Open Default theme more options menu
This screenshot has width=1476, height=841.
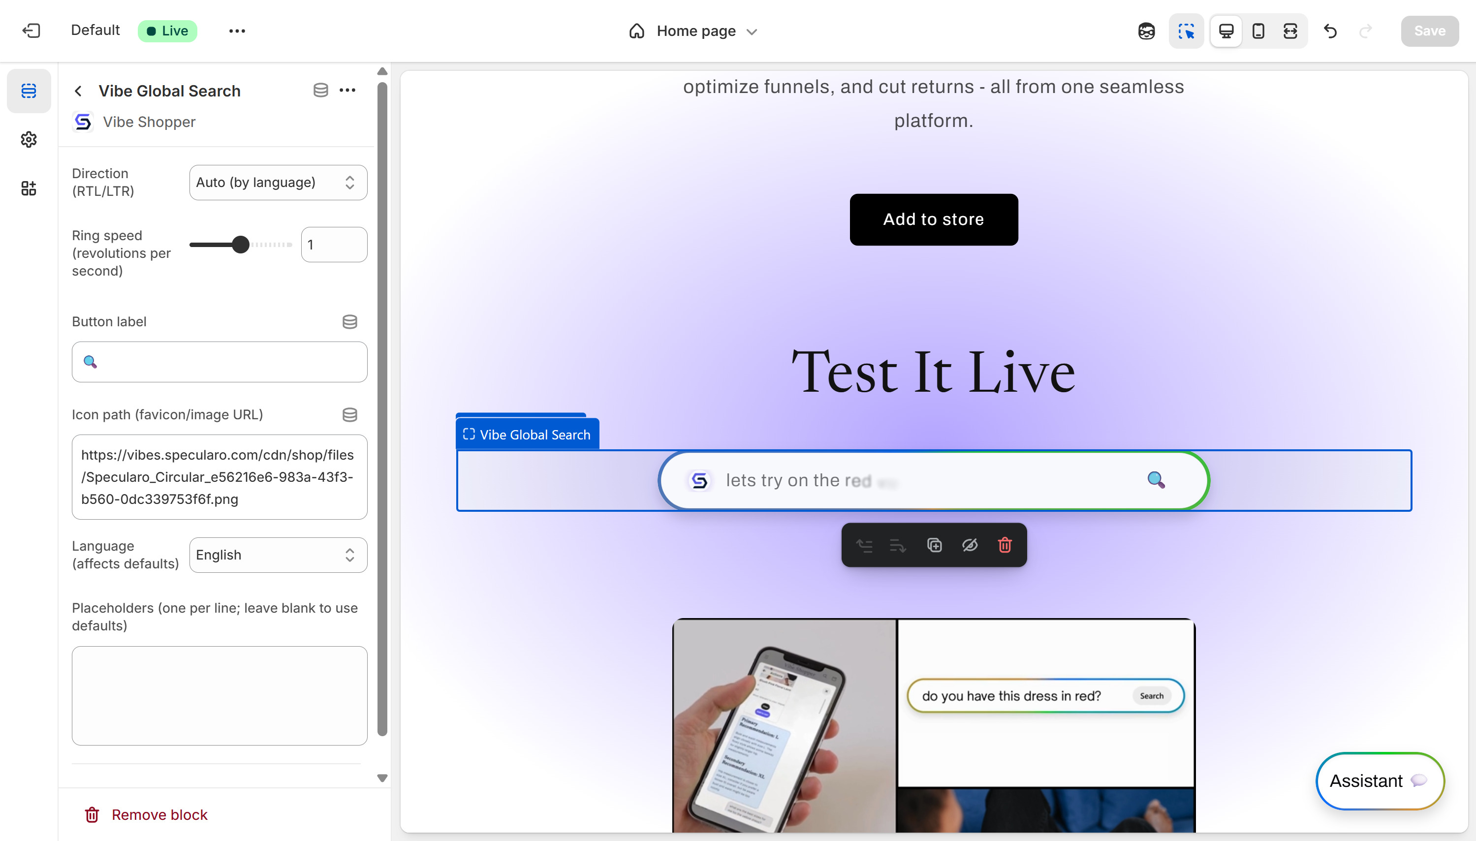(x=237, y=31)
